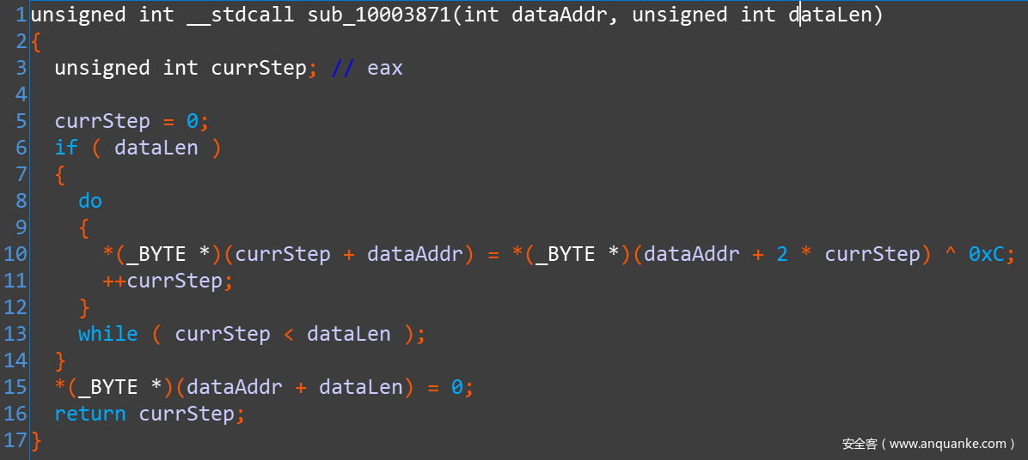The width and height of the screenshot is (1028, 460).
Task: Click the 'if' keyword on line 6
Action: tap(66, 148)
